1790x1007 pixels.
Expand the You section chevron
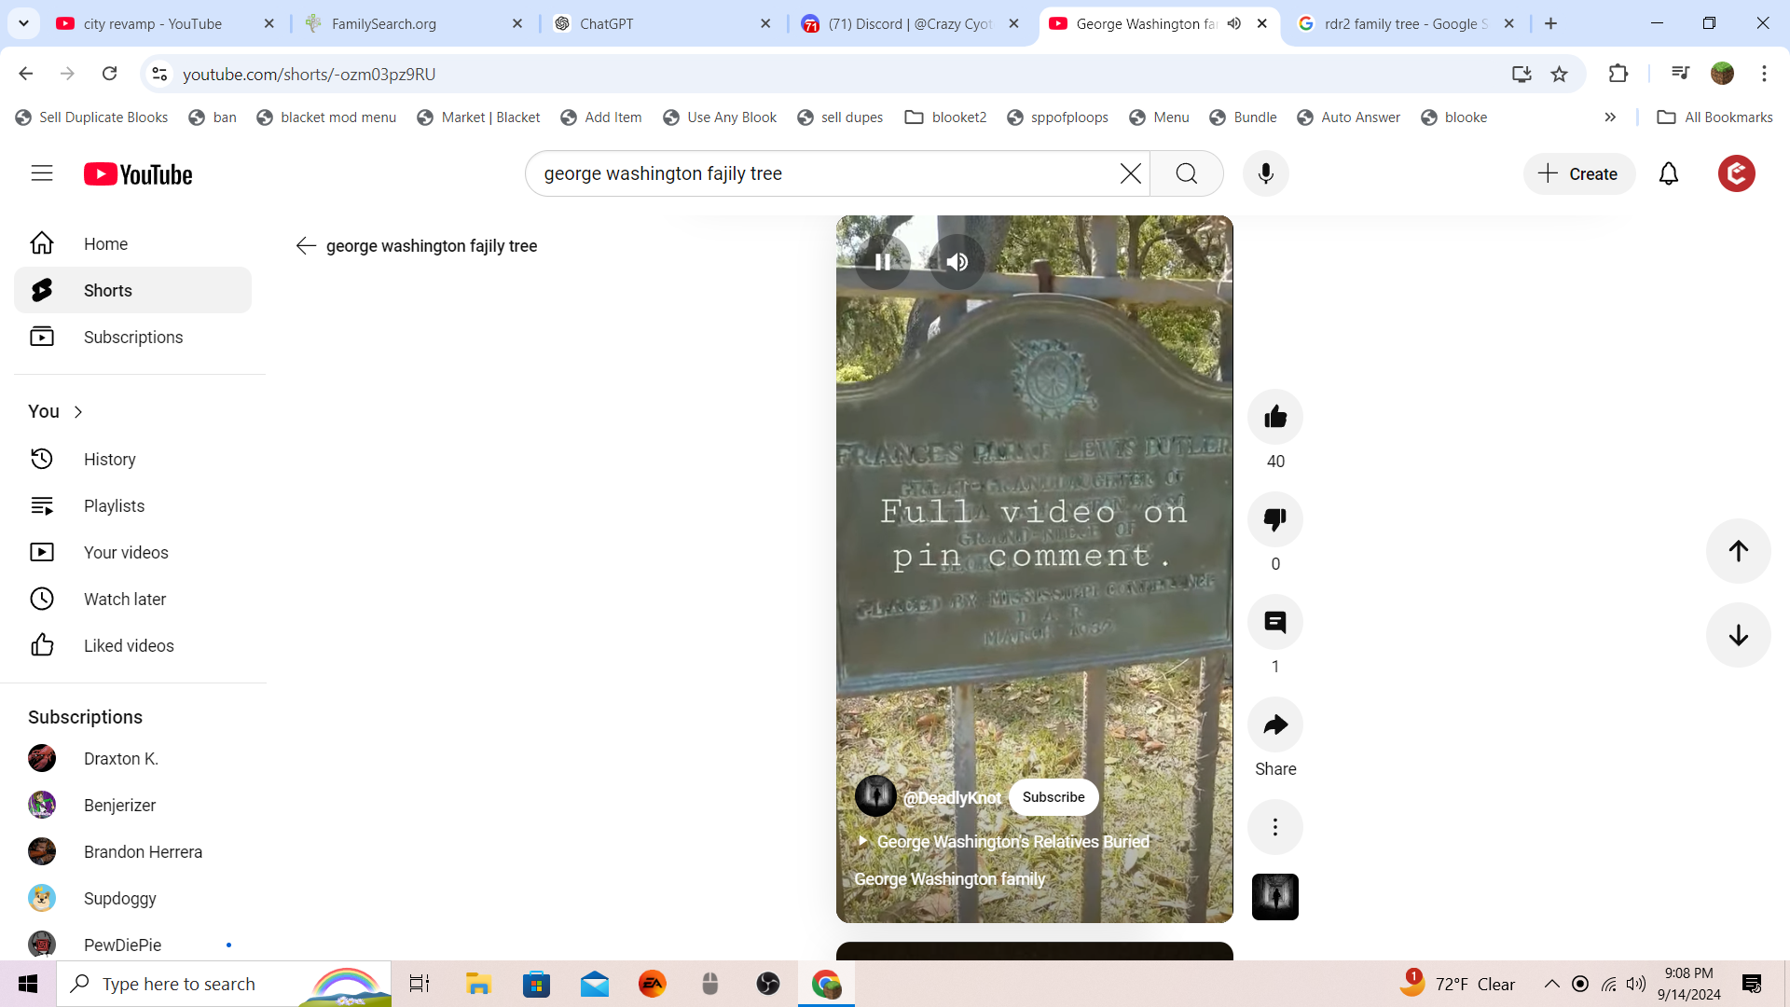[78, 412]
